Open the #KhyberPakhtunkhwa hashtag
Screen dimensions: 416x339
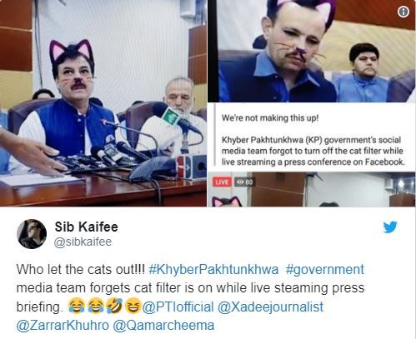(213, 270)
